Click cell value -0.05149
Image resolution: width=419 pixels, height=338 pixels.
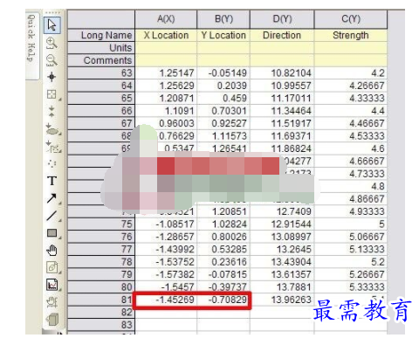coord(228,73)
